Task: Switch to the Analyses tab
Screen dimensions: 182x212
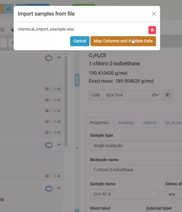Action: tap(126, 122)
